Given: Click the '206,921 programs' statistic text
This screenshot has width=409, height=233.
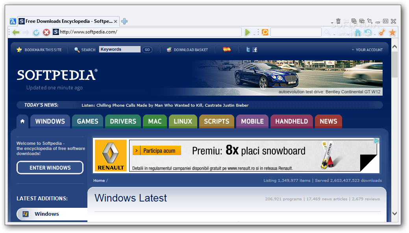Looking at the screenshot, I should 283,199.
